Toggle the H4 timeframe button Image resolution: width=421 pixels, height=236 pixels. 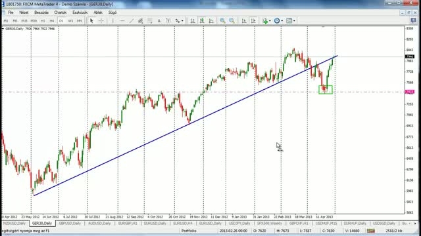[x=52, y=20]
